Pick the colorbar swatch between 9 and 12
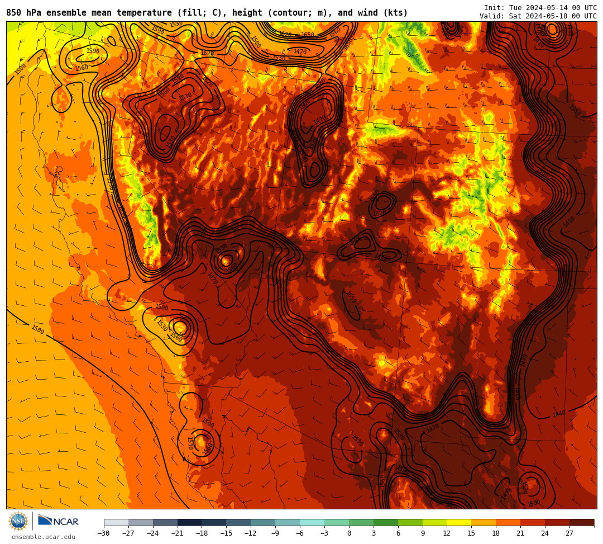Screen dimensions: 603x544 [435, 522]
